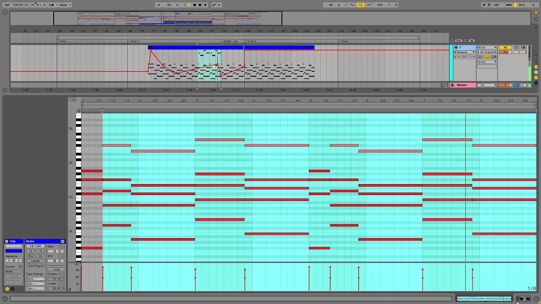Click the green Play button

tap(189, 5)
